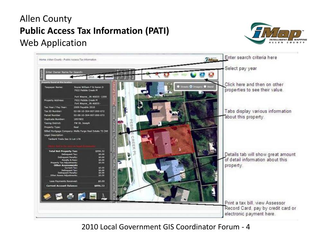The image size is (329, 247).
Task: Switch to the Address search type tab
Action: [x=118, y=74]
